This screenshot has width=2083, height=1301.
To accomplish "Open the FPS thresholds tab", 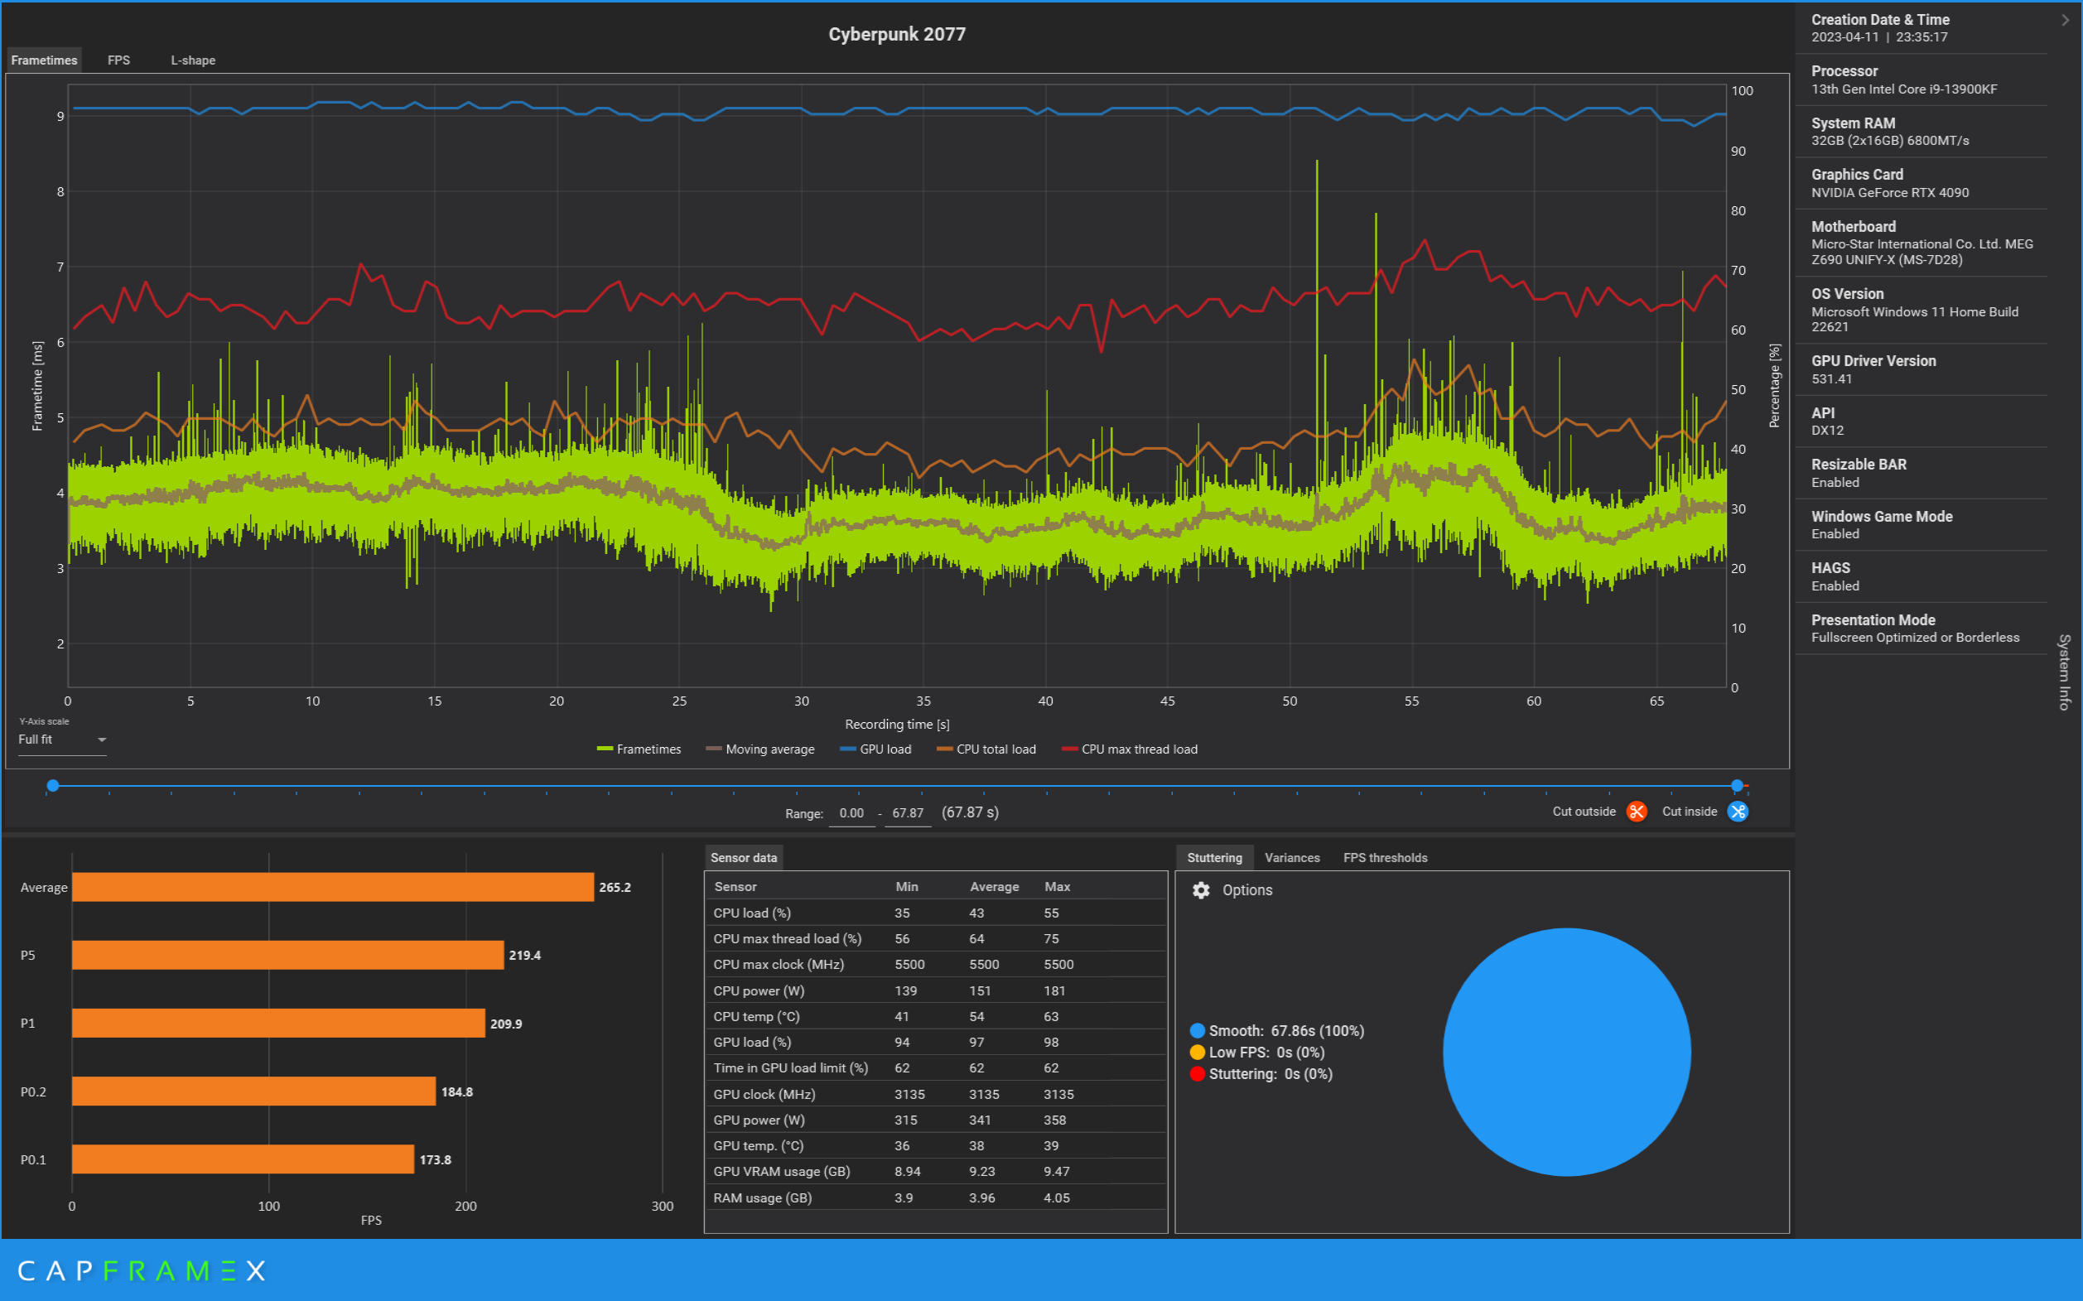I will click(x=1384, y=858).
